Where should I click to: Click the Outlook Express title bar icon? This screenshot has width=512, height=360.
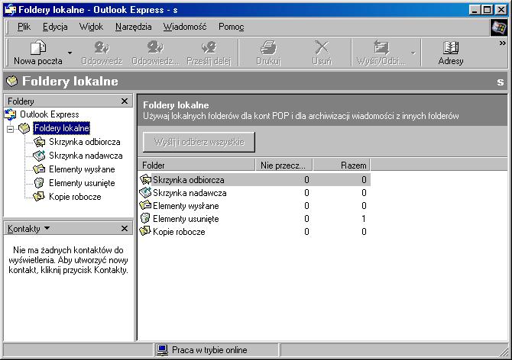point(10,10)
